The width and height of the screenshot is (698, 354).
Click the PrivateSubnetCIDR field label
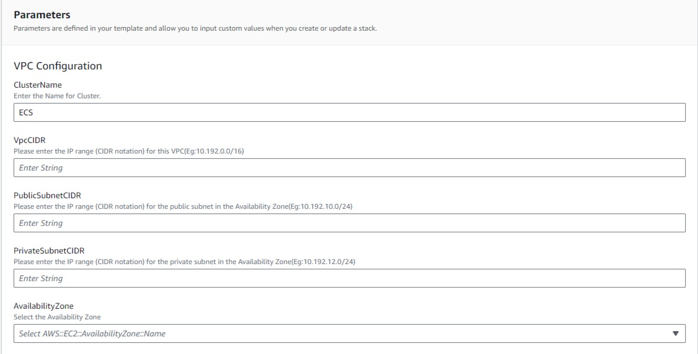coord(49,251)
